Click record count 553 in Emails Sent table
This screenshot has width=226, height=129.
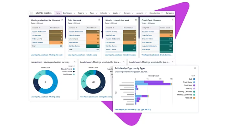pyautogui.click(x=166, y=50)
